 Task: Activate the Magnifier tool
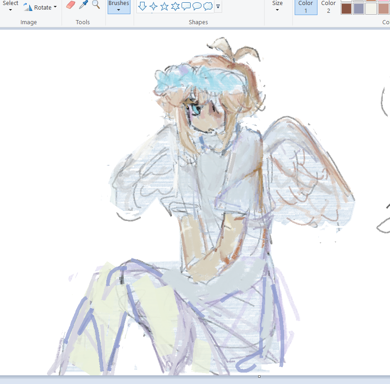coord(96,5)
